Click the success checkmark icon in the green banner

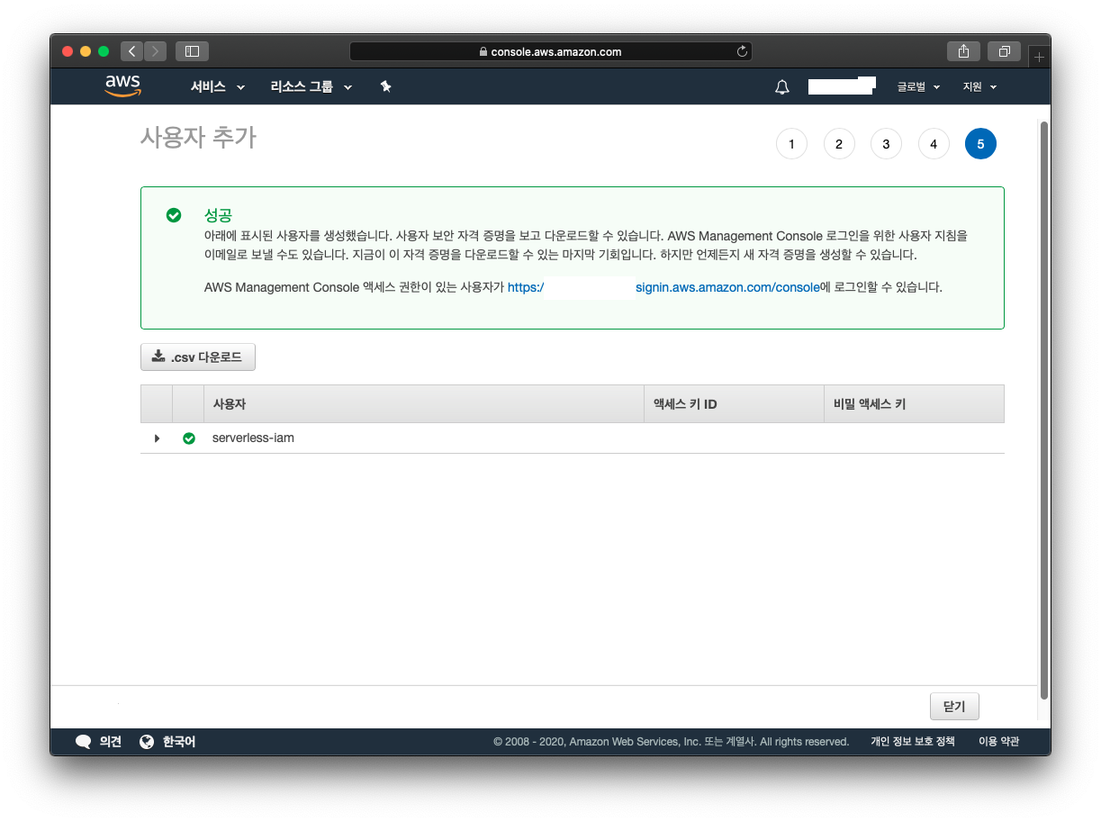[173, 215]
